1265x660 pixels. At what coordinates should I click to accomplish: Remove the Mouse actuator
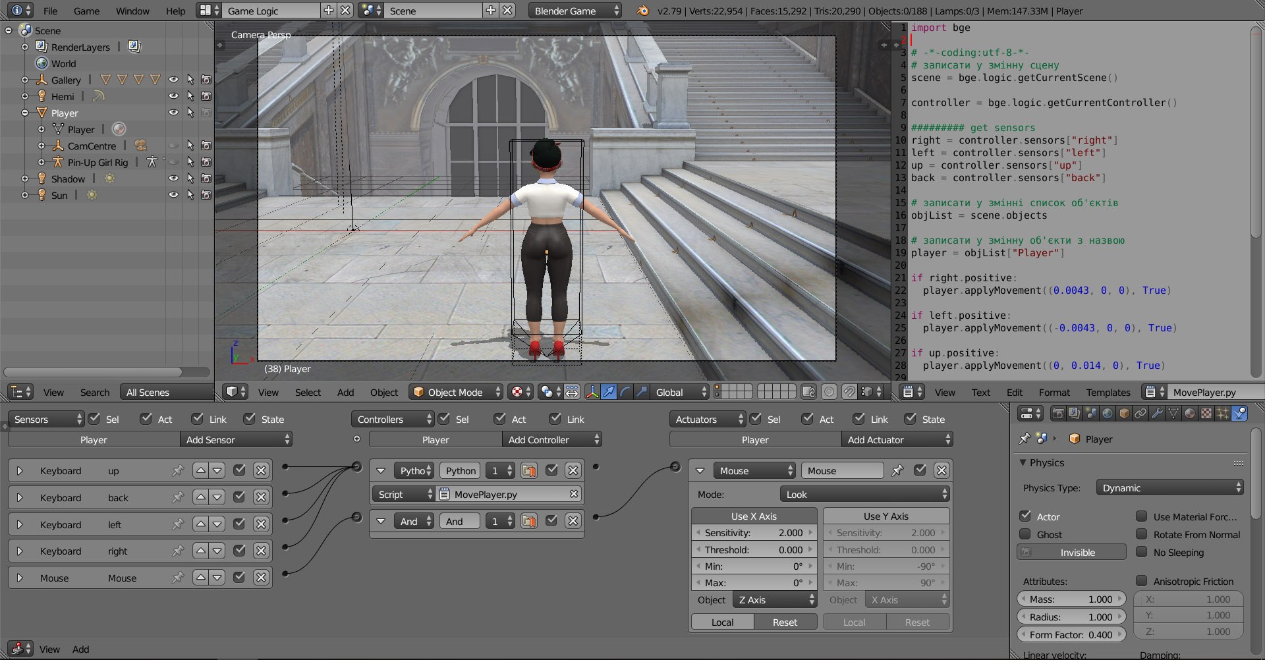click(942, 470)
